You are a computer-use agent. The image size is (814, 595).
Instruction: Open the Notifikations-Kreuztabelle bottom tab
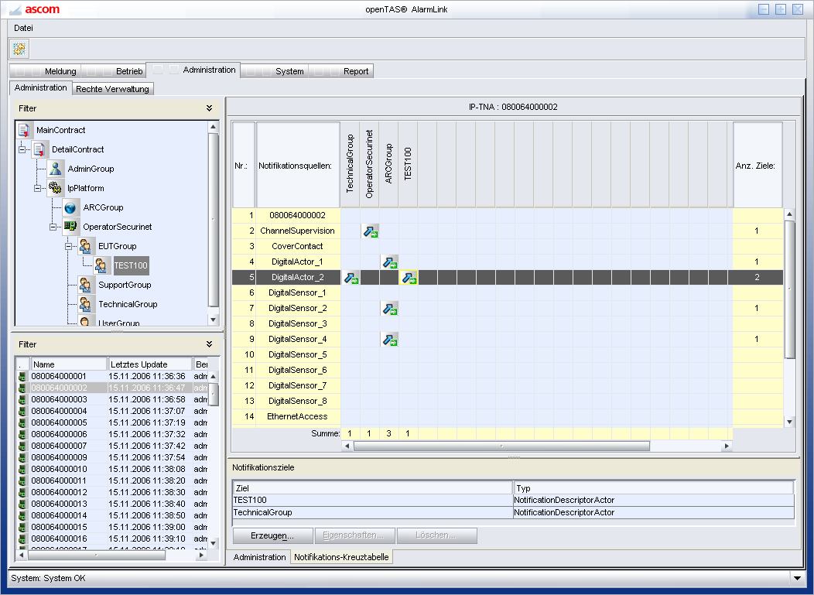click(341, 557)
